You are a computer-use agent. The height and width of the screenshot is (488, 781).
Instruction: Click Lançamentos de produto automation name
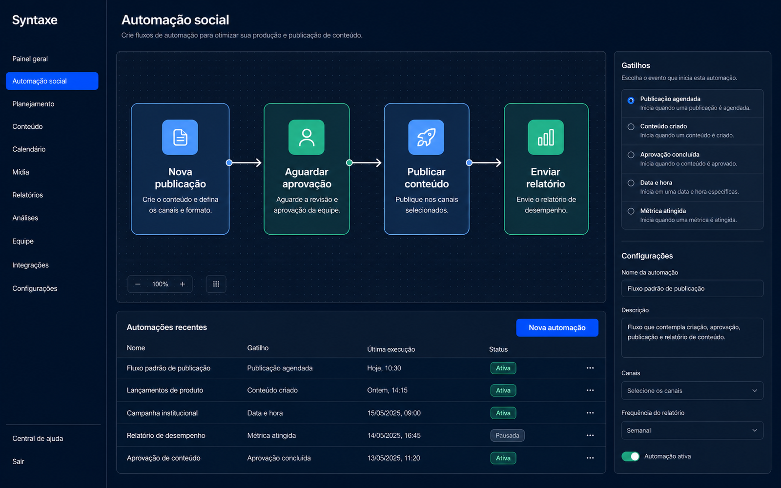[165, 390]
